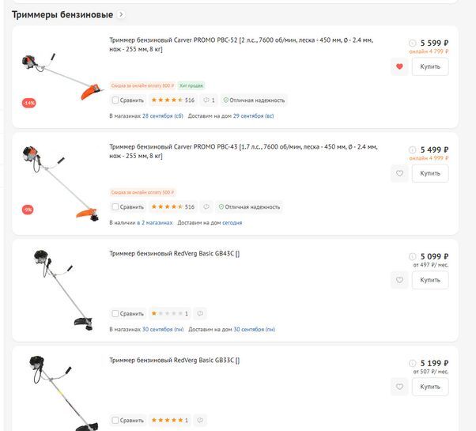Viewport: 476px width, 431px height.
Task: Open the Carver PBC-43 product thumbnail
Action: coord(61,183)
